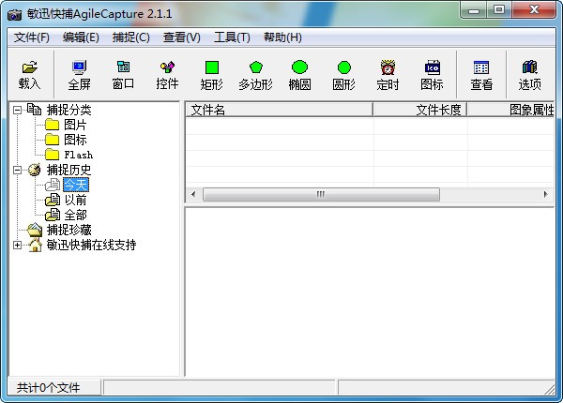The image size is (563, 403).
Task: Choose the 圆形 circle capture tool
Action: (x=343, y=74)
